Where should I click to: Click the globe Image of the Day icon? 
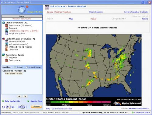[x=22, y=10]
